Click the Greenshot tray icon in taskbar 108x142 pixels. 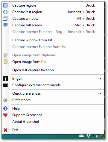[x=103, y=136]
